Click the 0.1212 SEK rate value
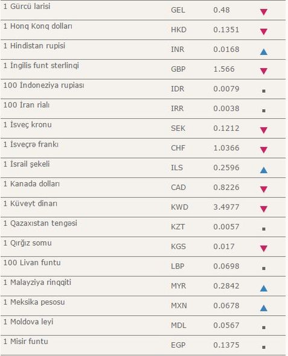Viewport: 288px width, 356px height. [x=226, y=129]
